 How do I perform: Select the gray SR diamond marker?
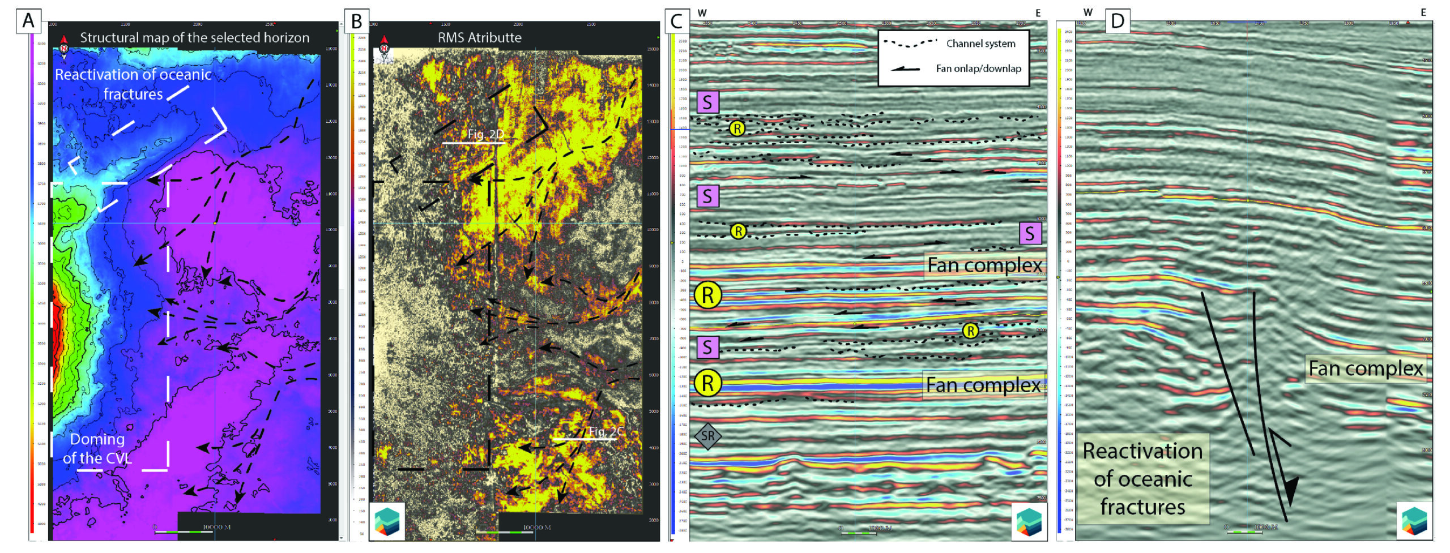click(x=708, y=436)
